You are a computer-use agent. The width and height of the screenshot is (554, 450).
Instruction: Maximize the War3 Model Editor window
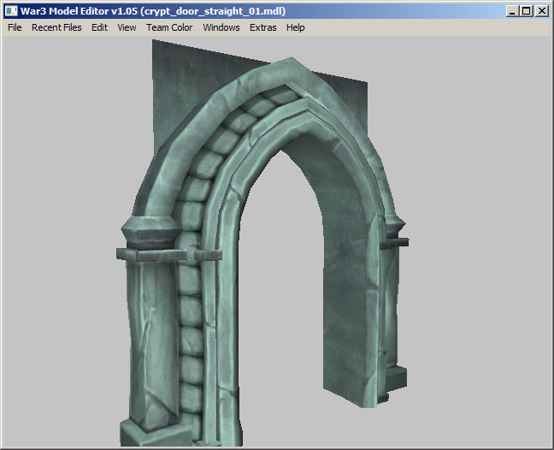tap(526, 11)
